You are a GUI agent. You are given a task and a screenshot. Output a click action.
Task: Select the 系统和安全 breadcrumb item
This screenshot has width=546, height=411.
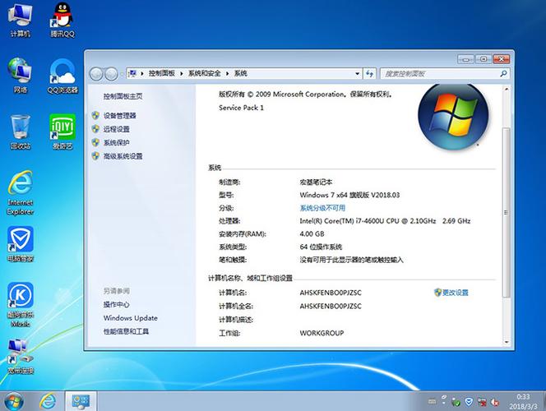pyautogui.click(x=205, y=73)
